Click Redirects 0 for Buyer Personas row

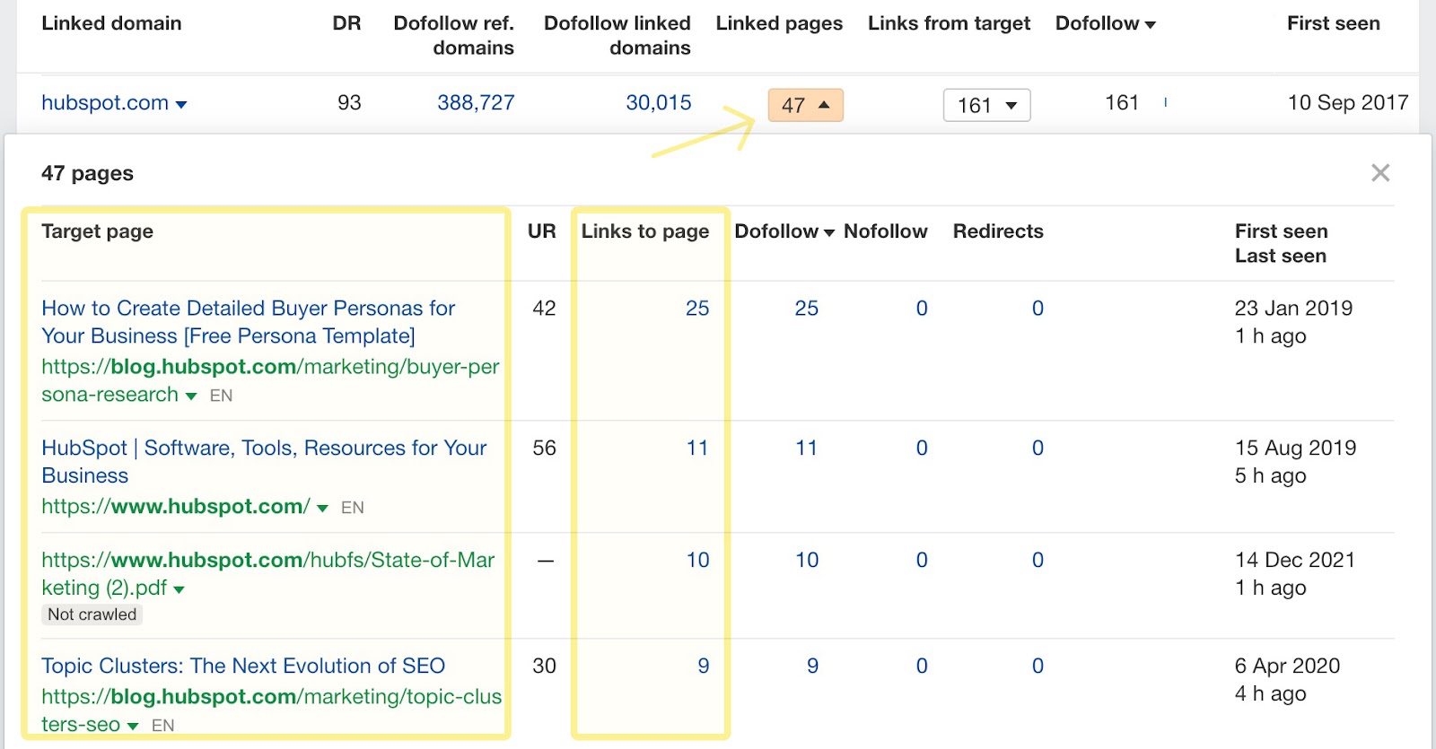1038,308
